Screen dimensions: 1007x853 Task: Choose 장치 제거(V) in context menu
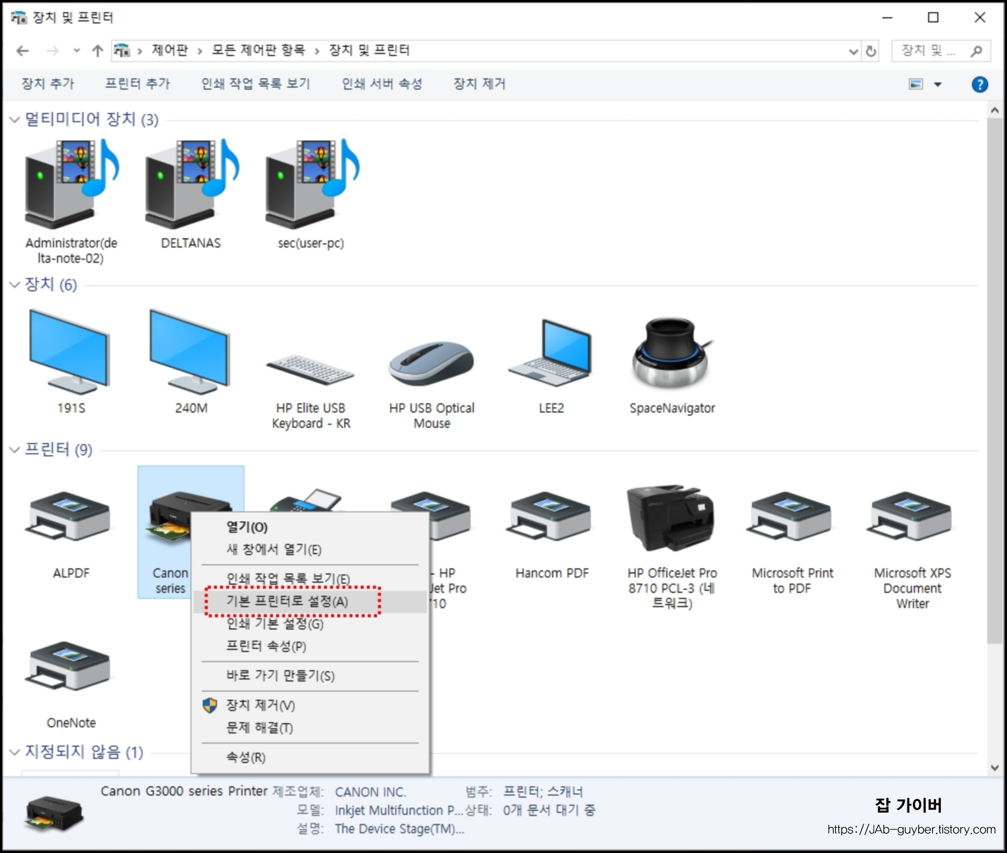click(310, 706)
